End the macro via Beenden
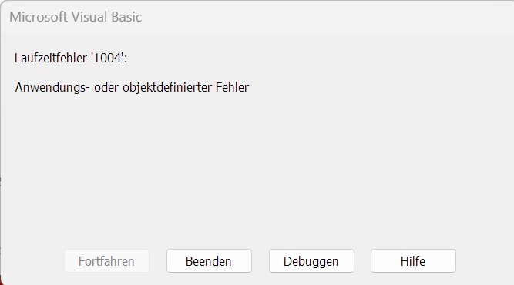This screenshot has width=514, height=285. 209,261
